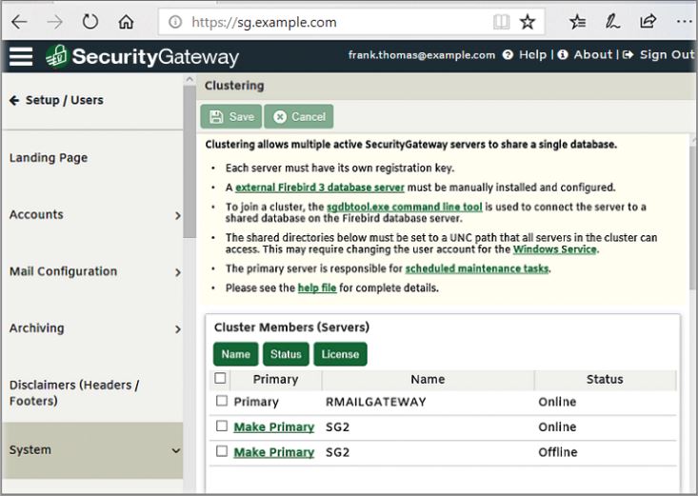Check the checkbox for online SG2 server

pos(222,427)
